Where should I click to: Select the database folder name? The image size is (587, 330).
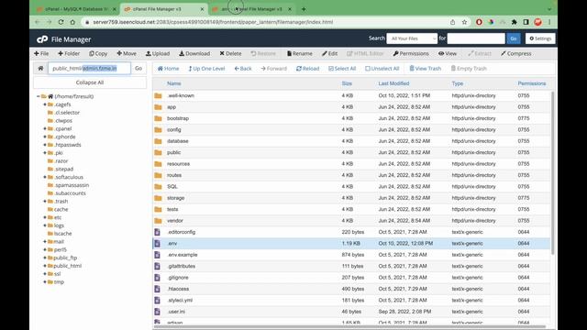[x=177, y=141]
